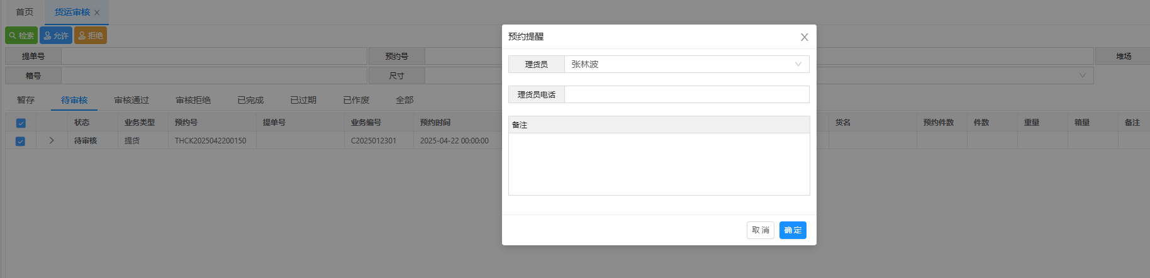Focus the 提单号 search input field
Viewport: 1150px width, 278px height.
click(x=214, y=56)
